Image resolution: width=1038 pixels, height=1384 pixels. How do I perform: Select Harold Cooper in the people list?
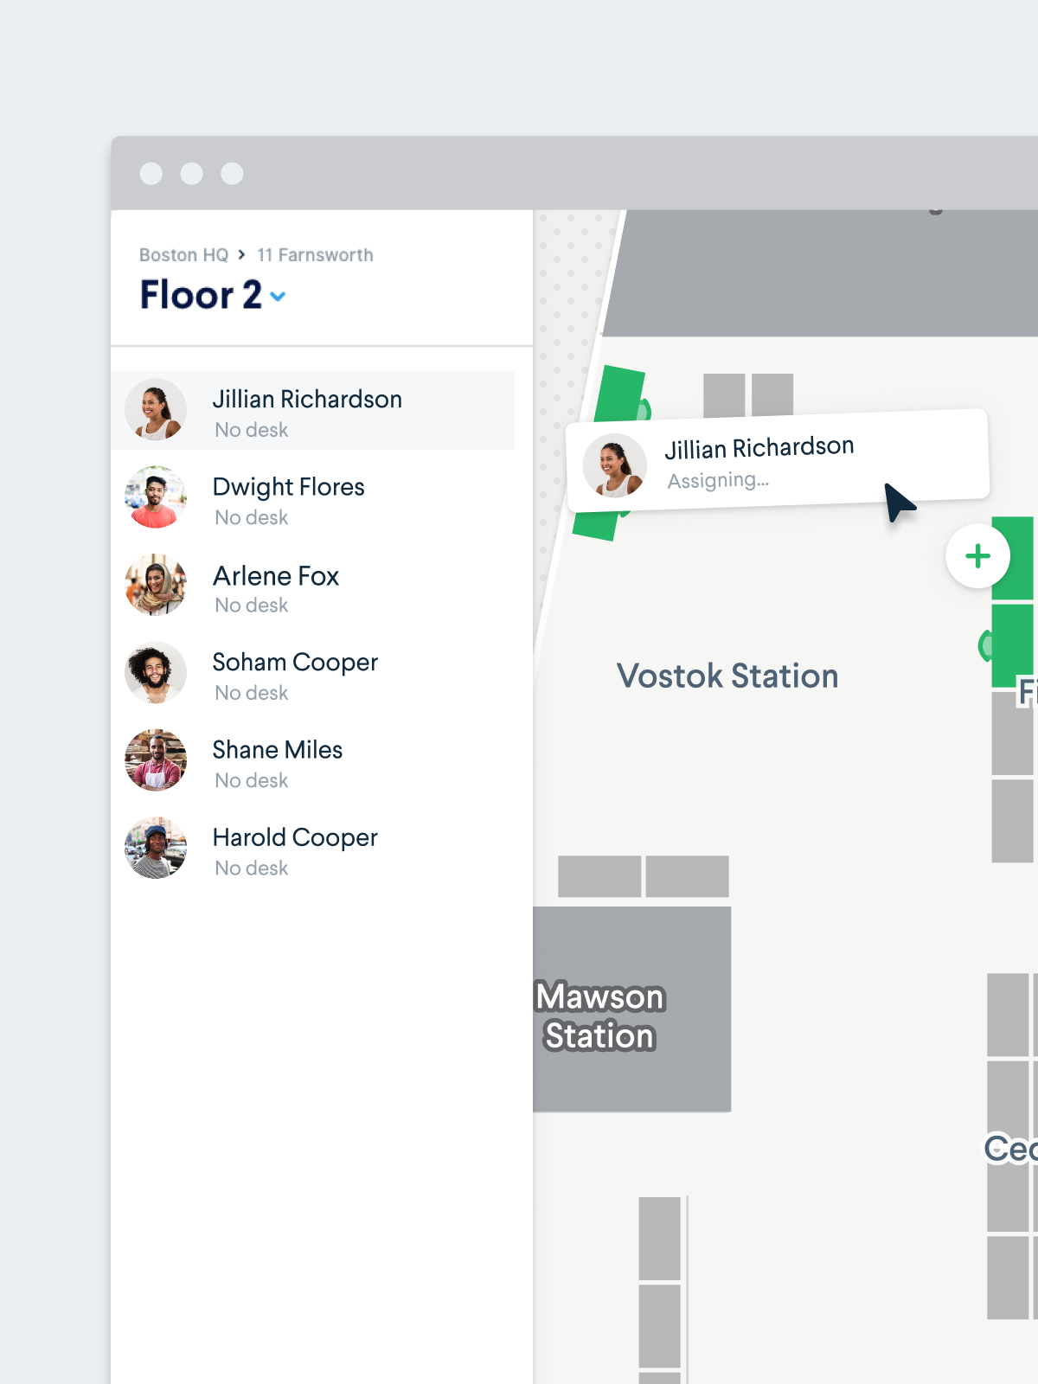click(x=313, y=849)
